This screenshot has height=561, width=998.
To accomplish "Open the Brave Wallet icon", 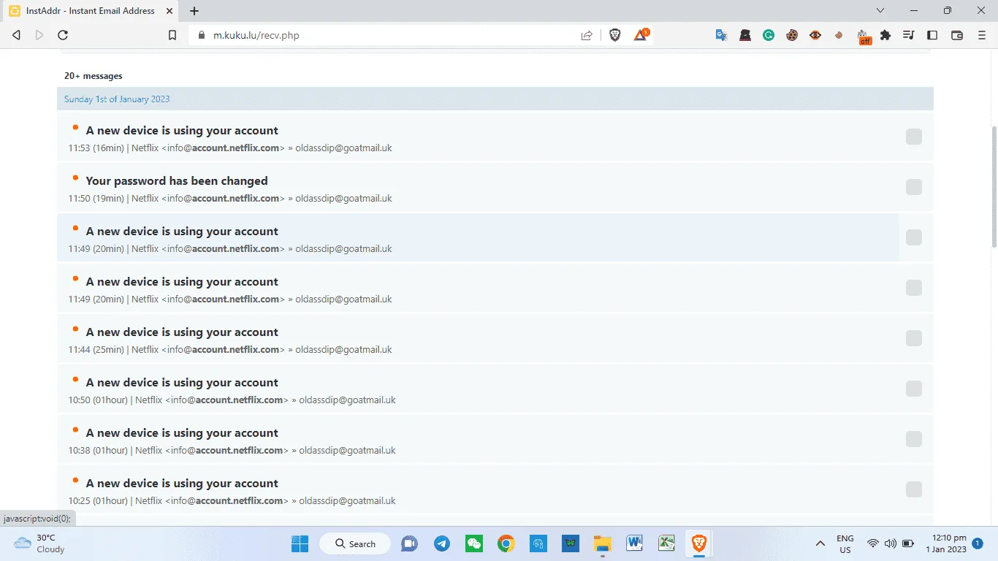I will pyautogui.click(x=957, y=35).
